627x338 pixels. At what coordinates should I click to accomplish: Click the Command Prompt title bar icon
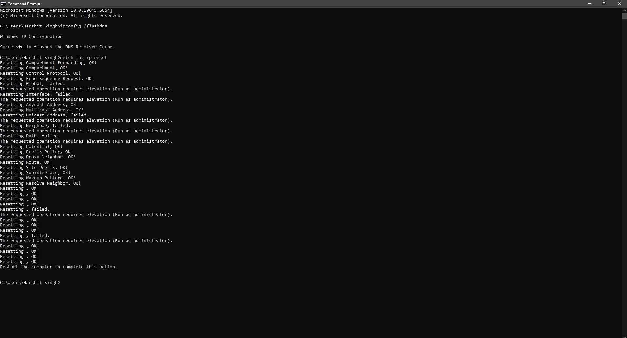click(x=3, y=4)
